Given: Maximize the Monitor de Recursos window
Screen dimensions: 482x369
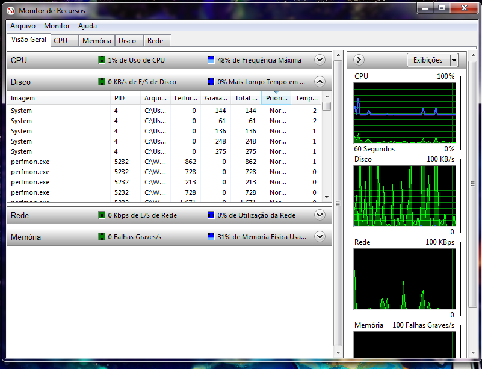Looking at the screenshot, I should 442,8.
